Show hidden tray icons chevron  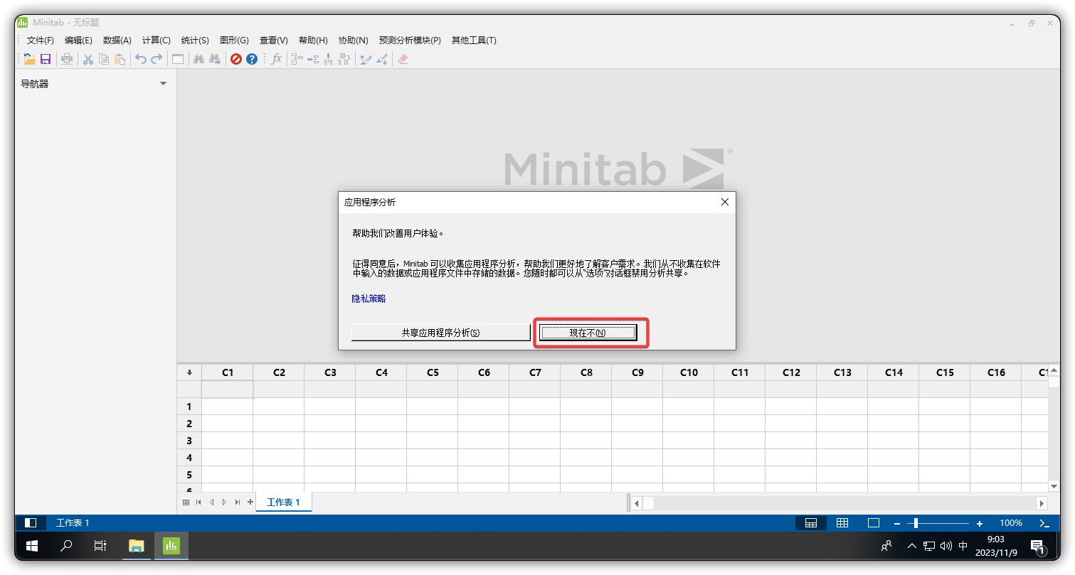pos(912,546)
